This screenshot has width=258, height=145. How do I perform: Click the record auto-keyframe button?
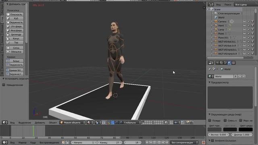point(204,143)
